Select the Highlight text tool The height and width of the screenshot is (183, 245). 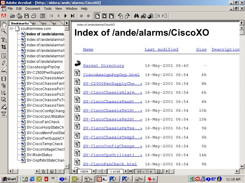click(x=4, y=70)
